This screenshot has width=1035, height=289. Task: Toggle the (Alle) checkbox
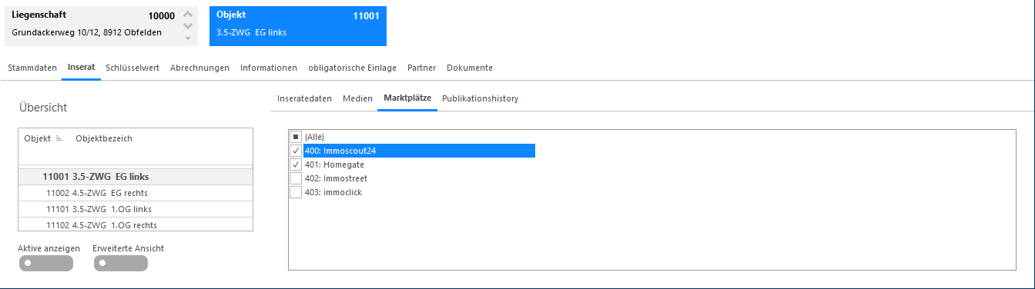[296, 137]
